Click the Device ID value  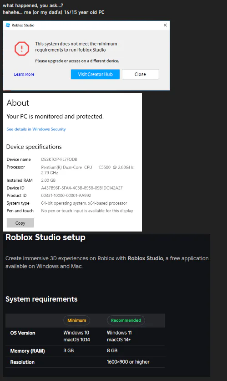tap(82, 188)
